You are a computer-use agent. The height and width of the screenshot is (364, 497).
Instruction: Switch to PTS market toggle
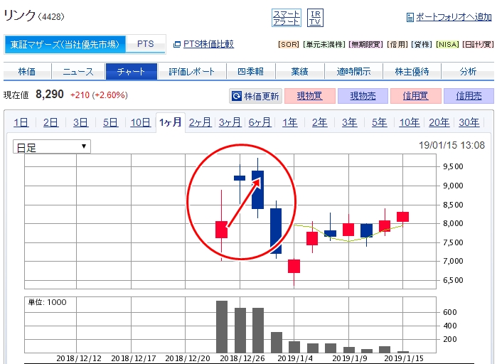(x=145, y=44)
